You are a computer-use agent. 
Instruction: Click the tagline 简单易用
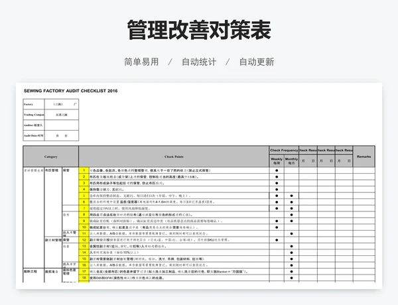[141, 62]
